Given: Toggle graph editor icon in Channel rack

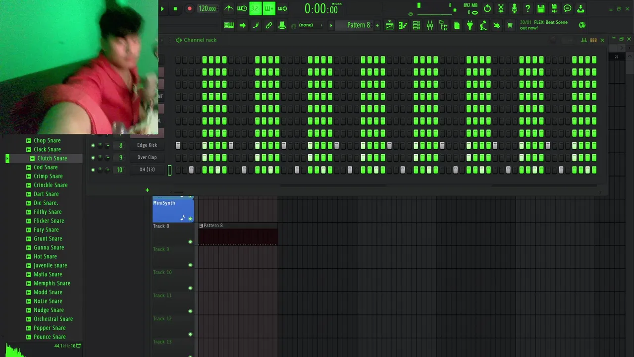Looking at the screenshot, I should 584,40.
